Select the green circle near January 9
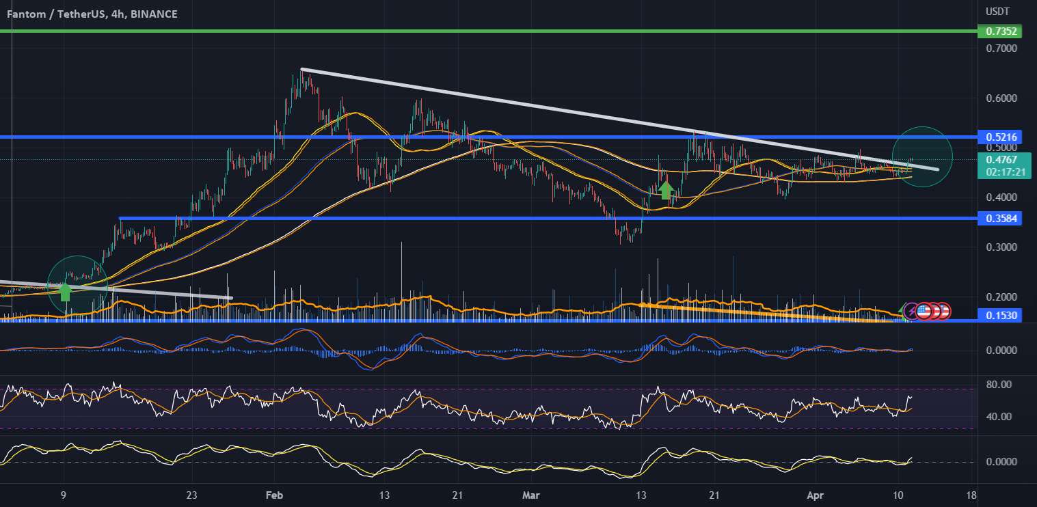The image size is (1037, 507). pos(78,286)
